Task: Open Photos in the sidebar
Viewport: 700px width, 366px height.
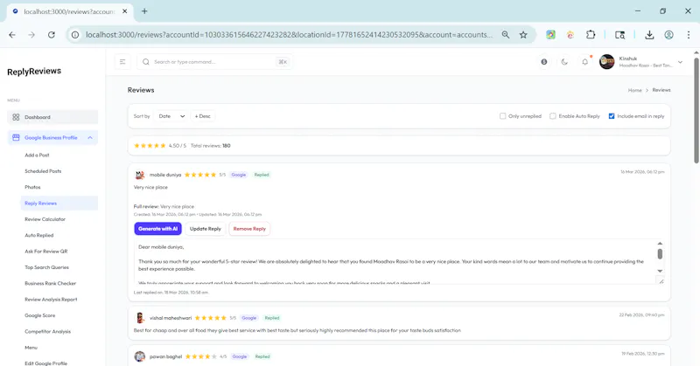Action: 32,187
